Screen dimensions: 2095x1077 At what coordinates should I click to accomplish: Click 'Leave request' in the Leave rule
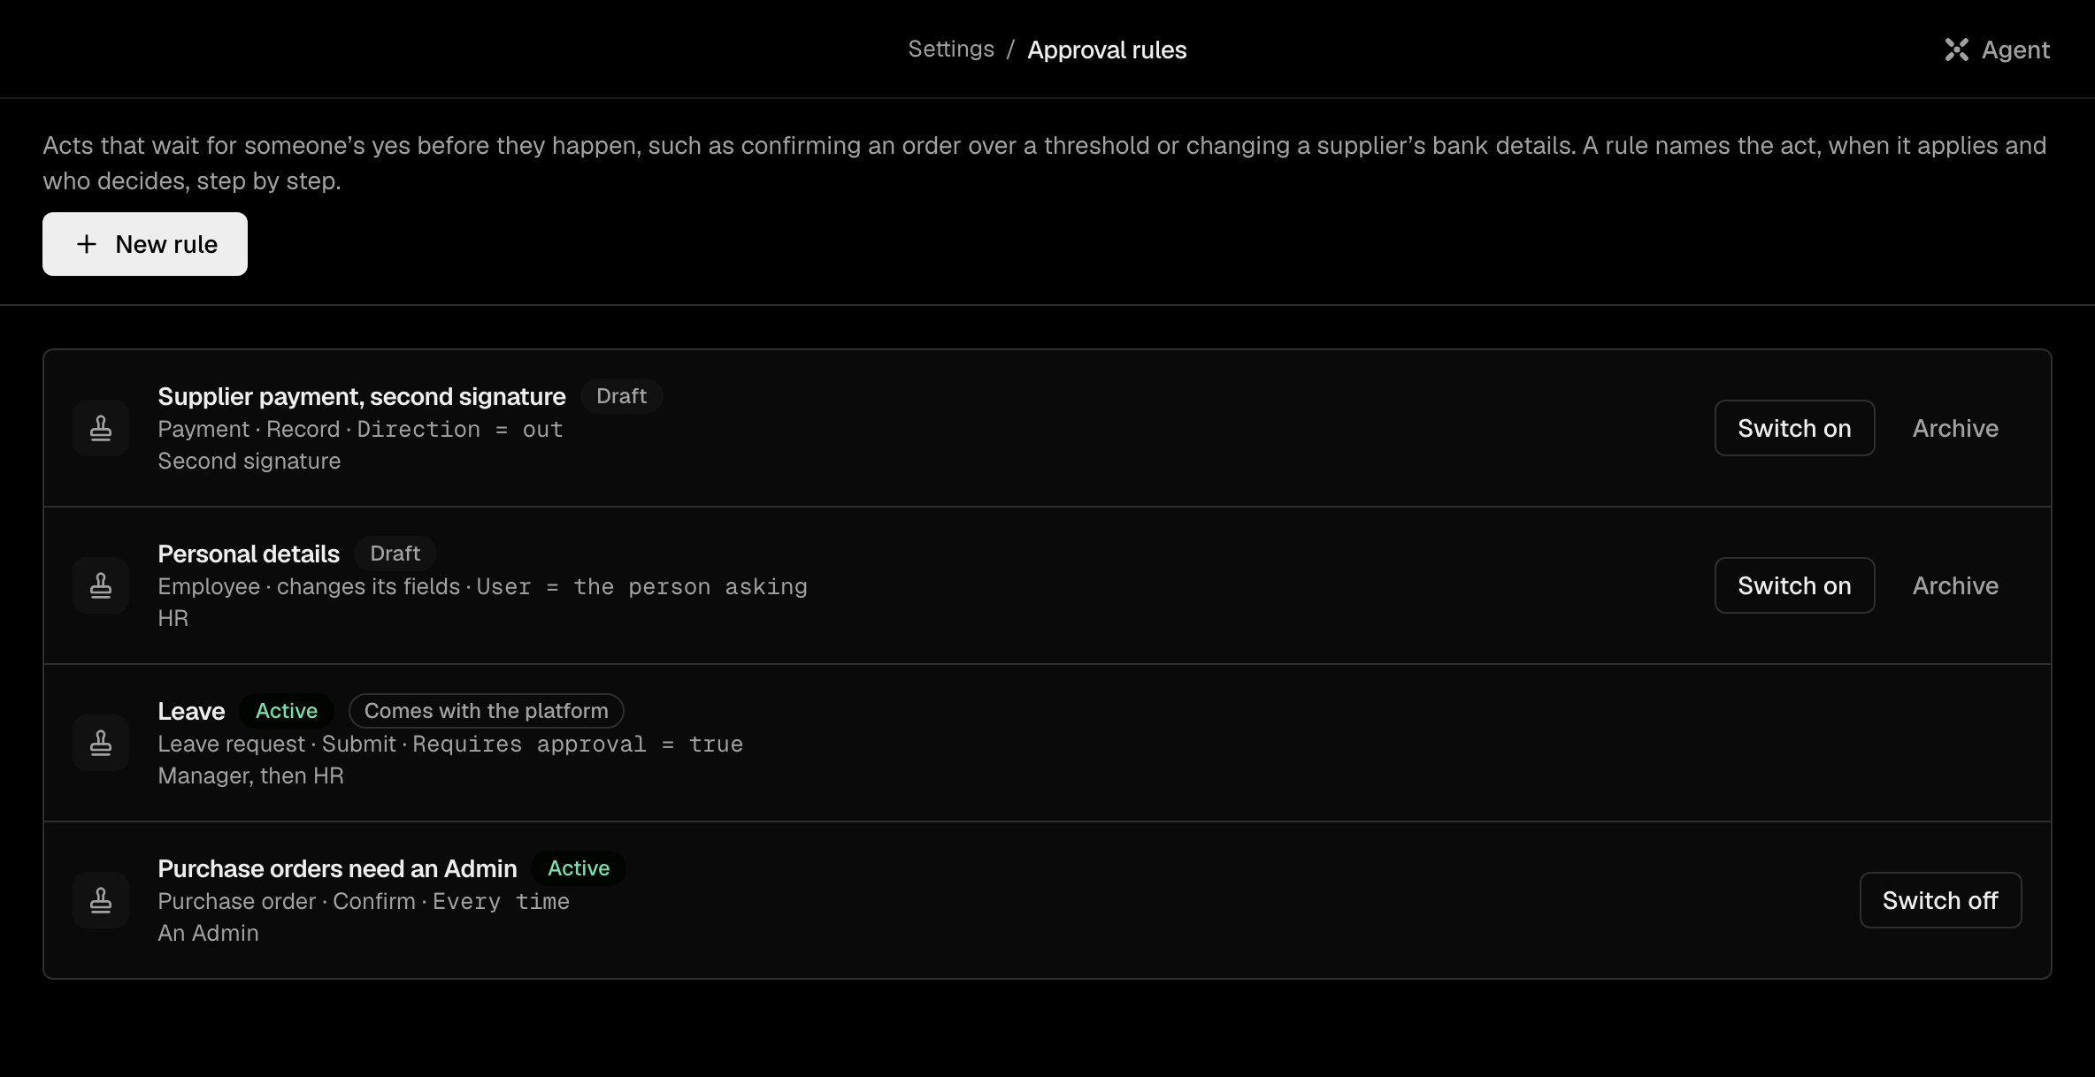click(231, 744)
